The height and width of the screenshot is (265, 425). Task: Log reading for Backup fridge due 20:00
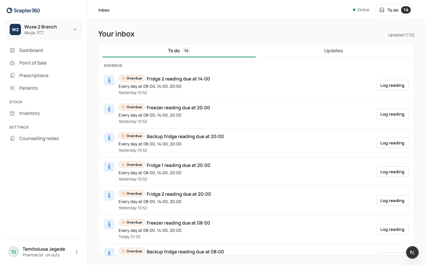pos(392,143)
